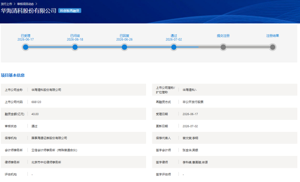Click the 评估机构 field label
The width and height of the screenshot is (300, 182).
[11, 174]
